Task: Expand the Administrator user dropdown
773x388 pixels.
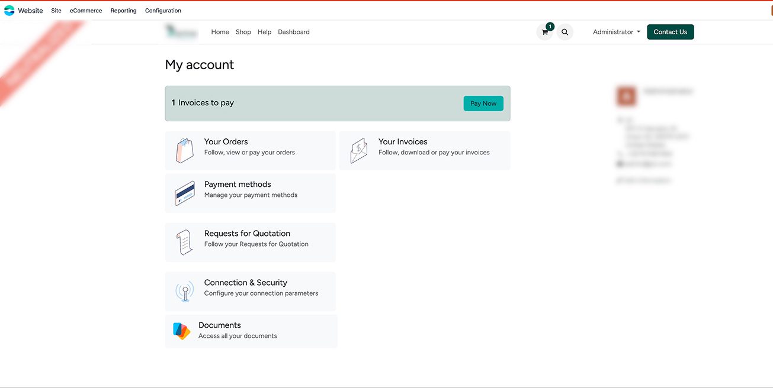Action: point(616,32)
